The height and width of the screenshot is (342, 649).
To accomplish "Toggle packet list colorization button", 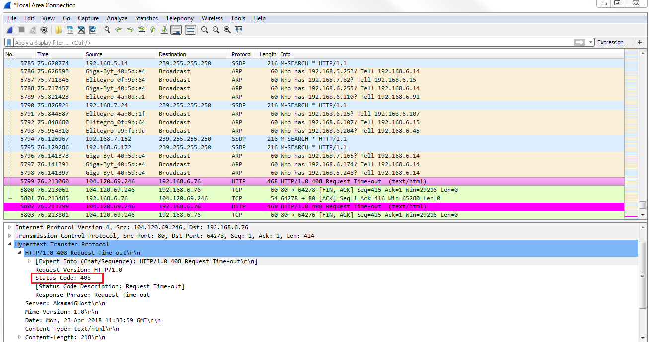I will pos(190,30).
